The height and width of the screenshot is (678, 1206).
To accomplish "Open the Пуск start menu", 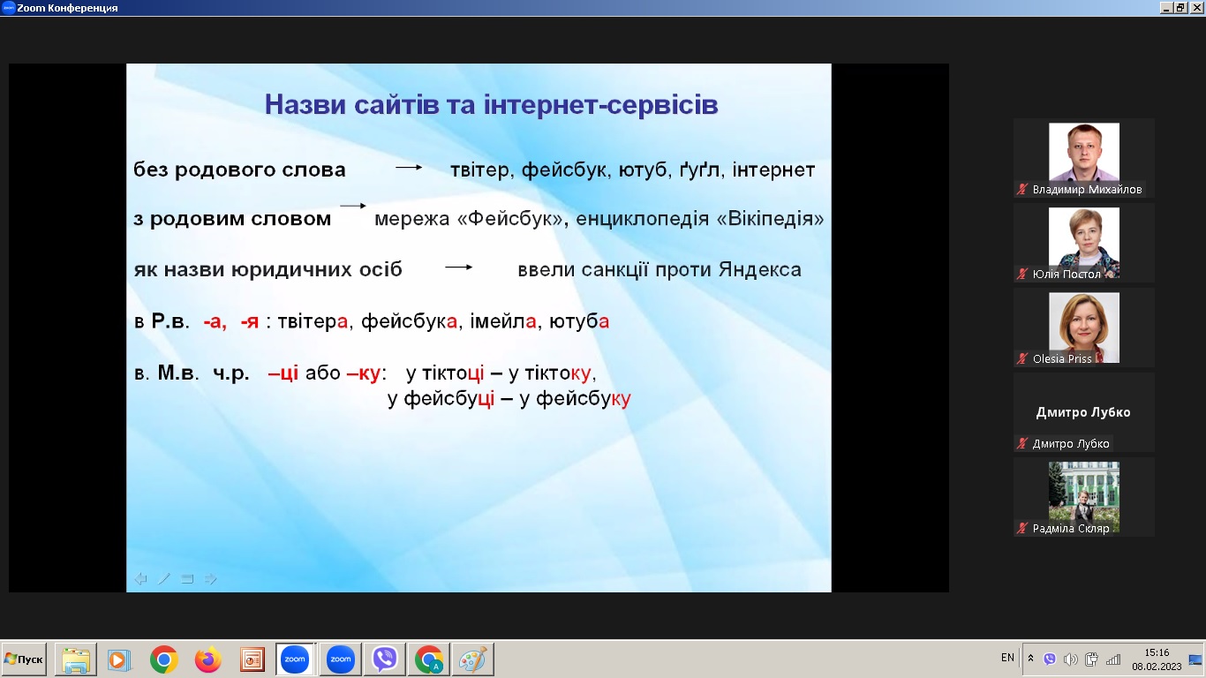I will point(24,659).
